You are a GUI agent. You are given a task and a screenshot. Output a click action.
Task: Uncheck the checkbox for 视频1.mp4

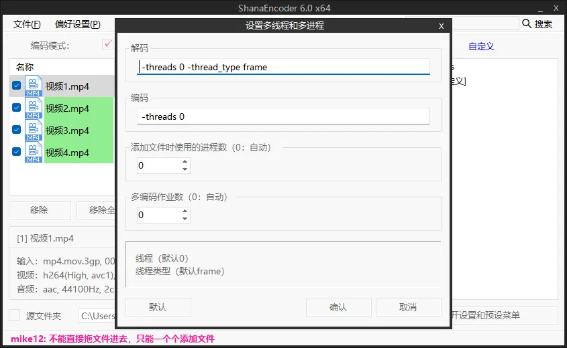coord(16,86)
